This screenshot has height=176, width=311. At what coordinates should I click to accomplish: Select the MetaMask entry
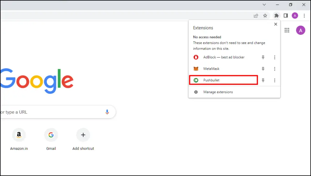pos(224,69)
